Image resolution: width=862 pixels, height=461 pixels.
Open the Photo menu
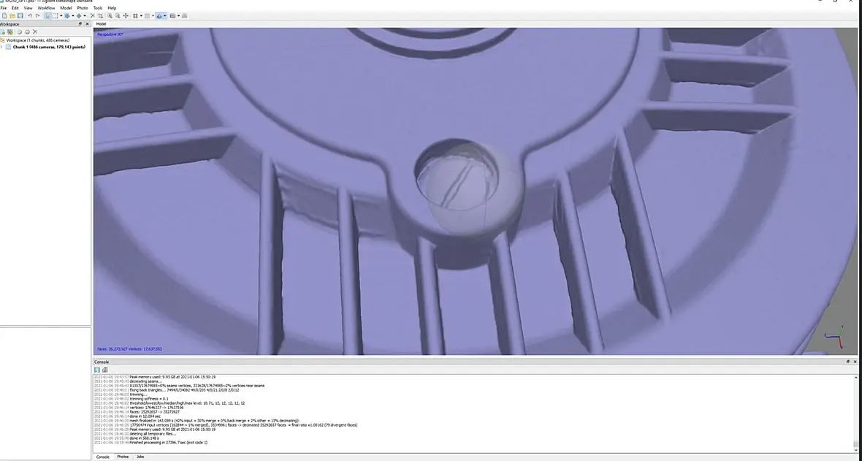(83, 8)
